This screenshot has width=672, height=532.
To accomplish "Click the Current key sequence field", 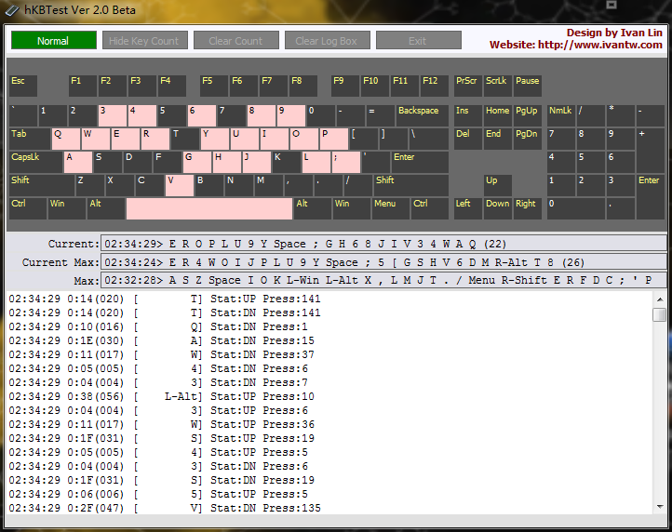I will coord(383,244).
